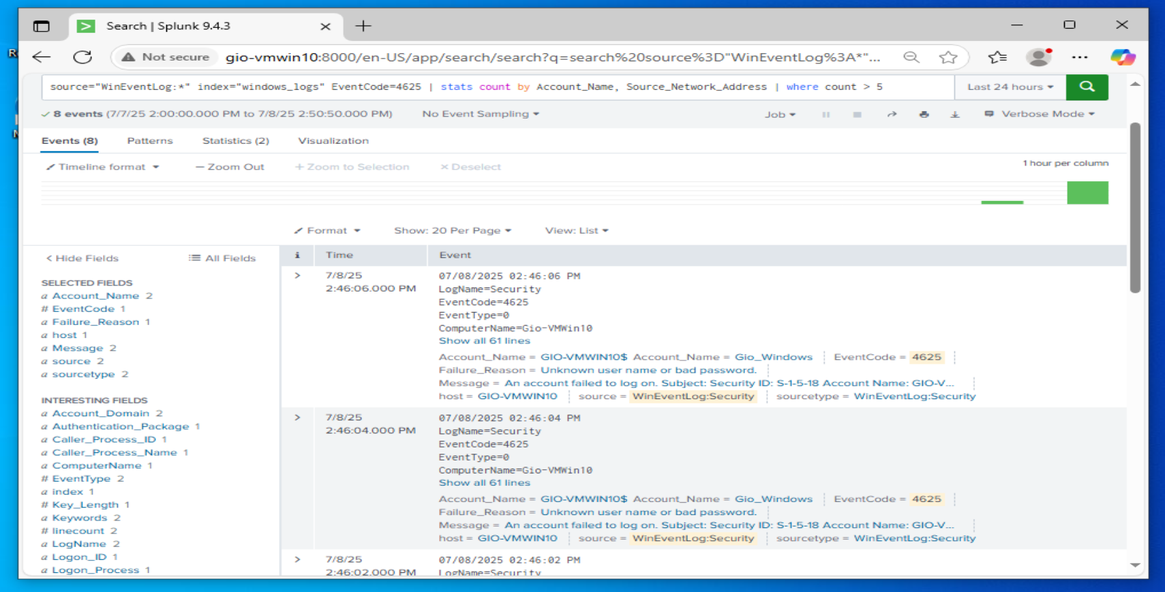Close the Splunk search tab
1165x592 pixels.
click(325, 26)
